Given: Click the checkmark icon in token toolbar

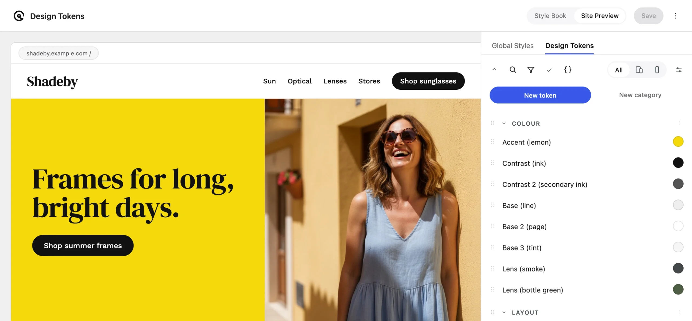Looking at the screenshot, I should pyautogui.click(x=549, y=70).
